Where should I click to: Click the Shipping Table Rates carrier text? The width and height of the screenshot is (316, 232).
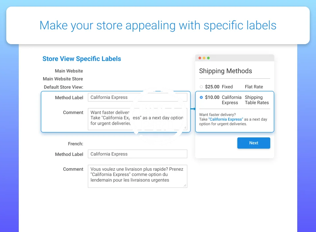(x=257, y=100)
